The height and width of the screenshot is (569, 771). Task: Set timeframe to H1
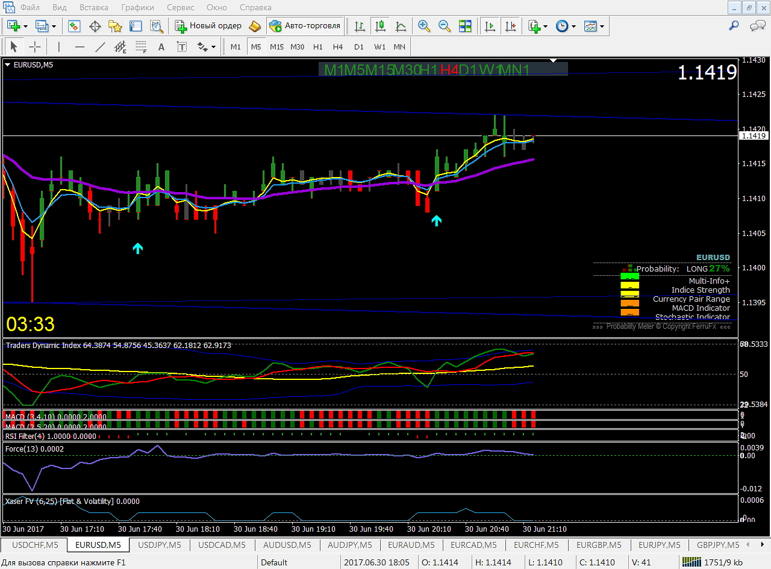318,46
